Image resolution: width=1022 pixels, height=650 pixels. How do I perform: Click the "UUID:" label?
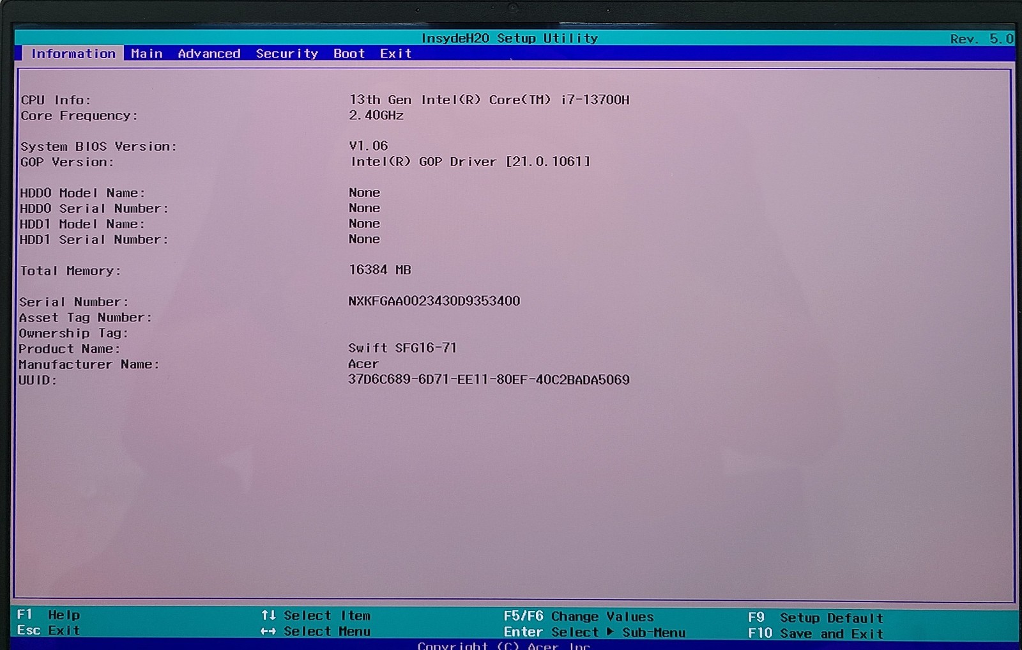38,380
